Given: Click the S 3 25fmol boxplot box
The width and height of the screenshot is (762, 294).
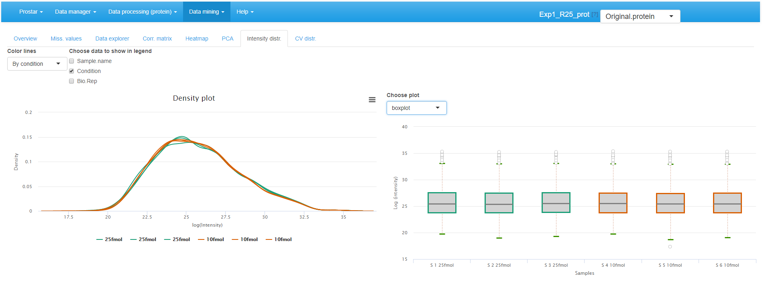Looking at the screenshot, I should pos(556,203).
